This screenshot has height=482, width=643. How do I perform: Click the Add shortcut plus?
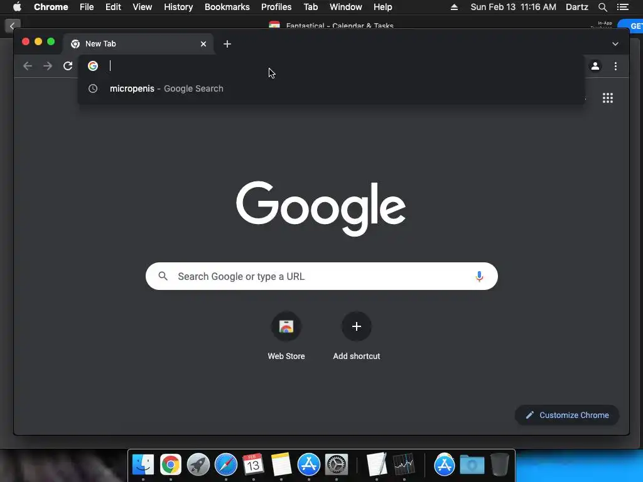[x=357, y=326]
